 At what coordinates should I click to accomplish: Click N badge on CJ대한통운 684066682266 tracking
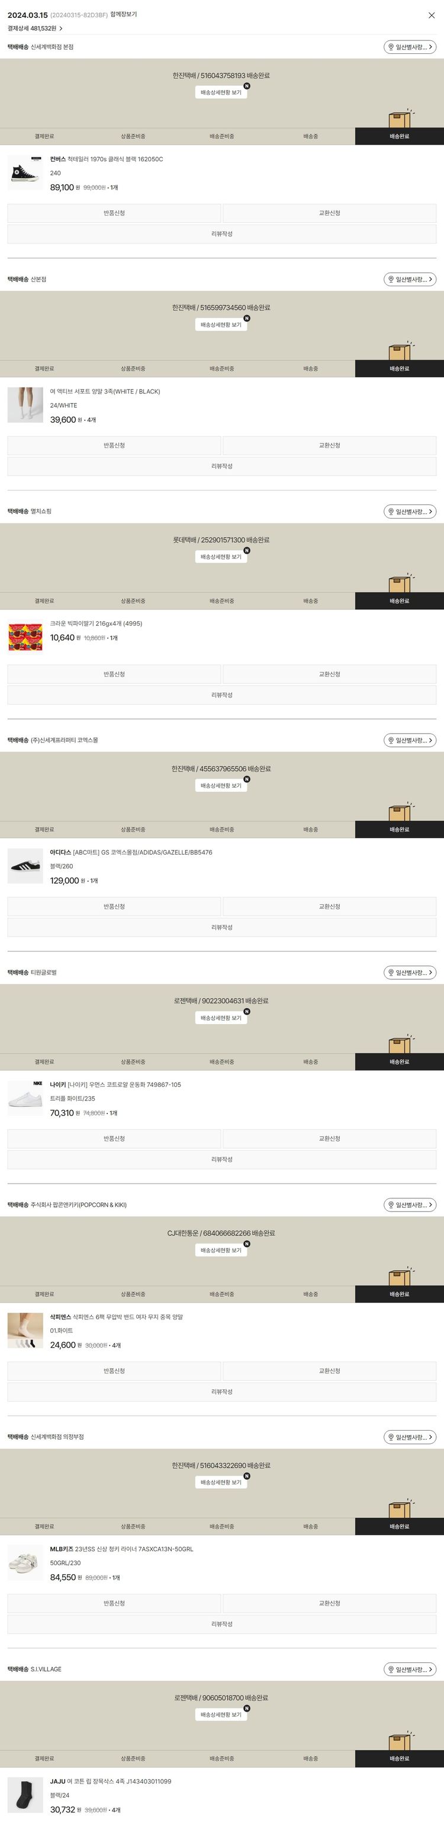(x=246, y=1243)
